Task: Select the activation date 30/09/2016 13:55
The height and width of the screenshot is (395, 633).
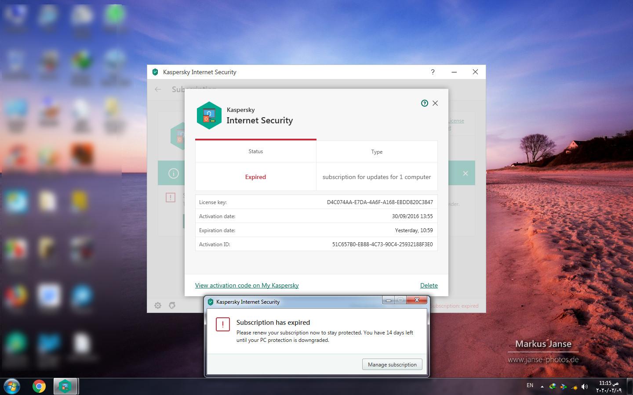Action: click(412, 216)
